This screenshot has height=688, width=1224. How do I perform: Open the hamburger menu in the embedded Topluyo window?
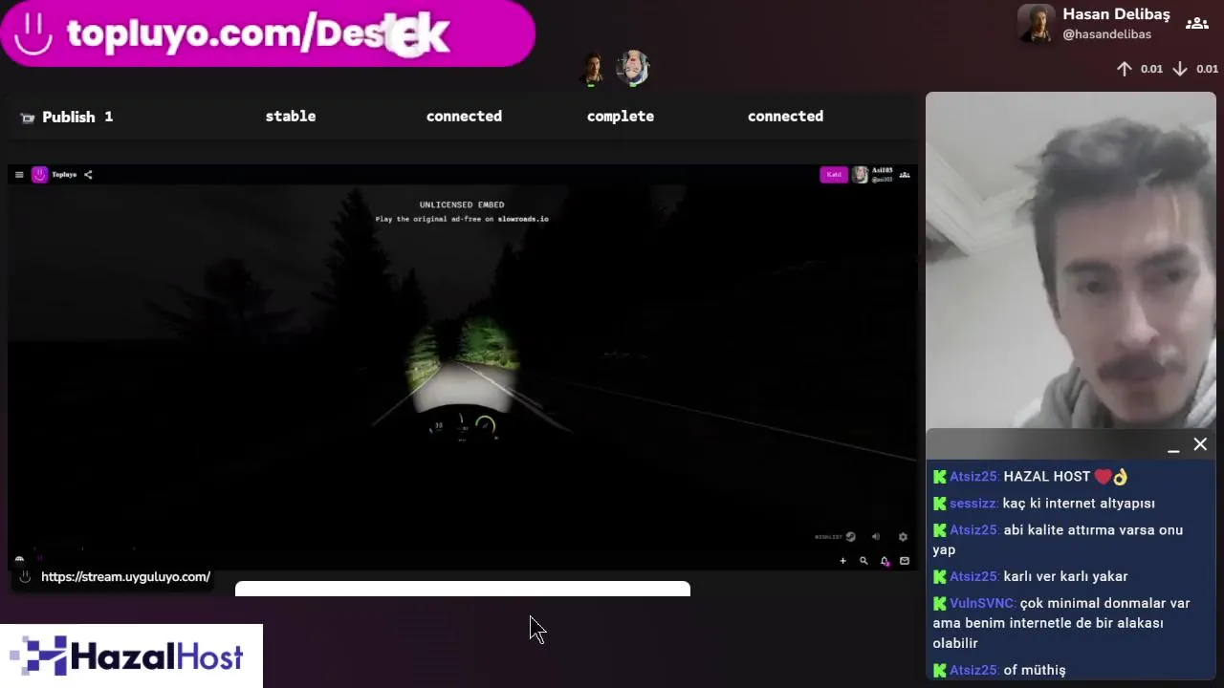[19, 175]
